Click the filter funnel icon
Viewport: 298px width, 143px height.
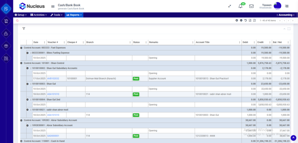[24, 28]
